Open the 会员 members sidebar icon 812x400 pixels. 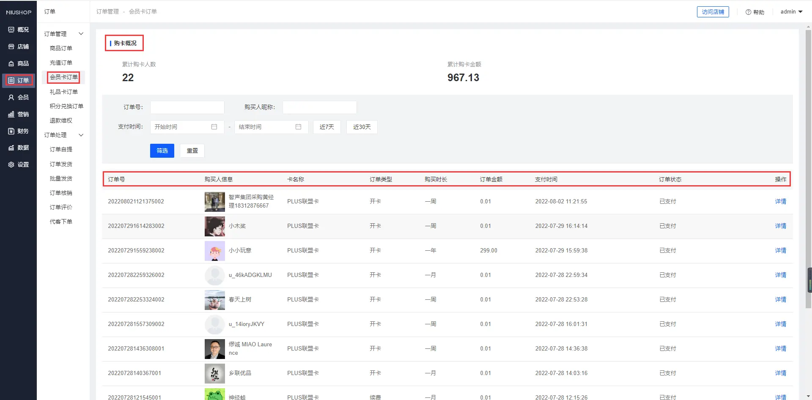coord(11,97)
